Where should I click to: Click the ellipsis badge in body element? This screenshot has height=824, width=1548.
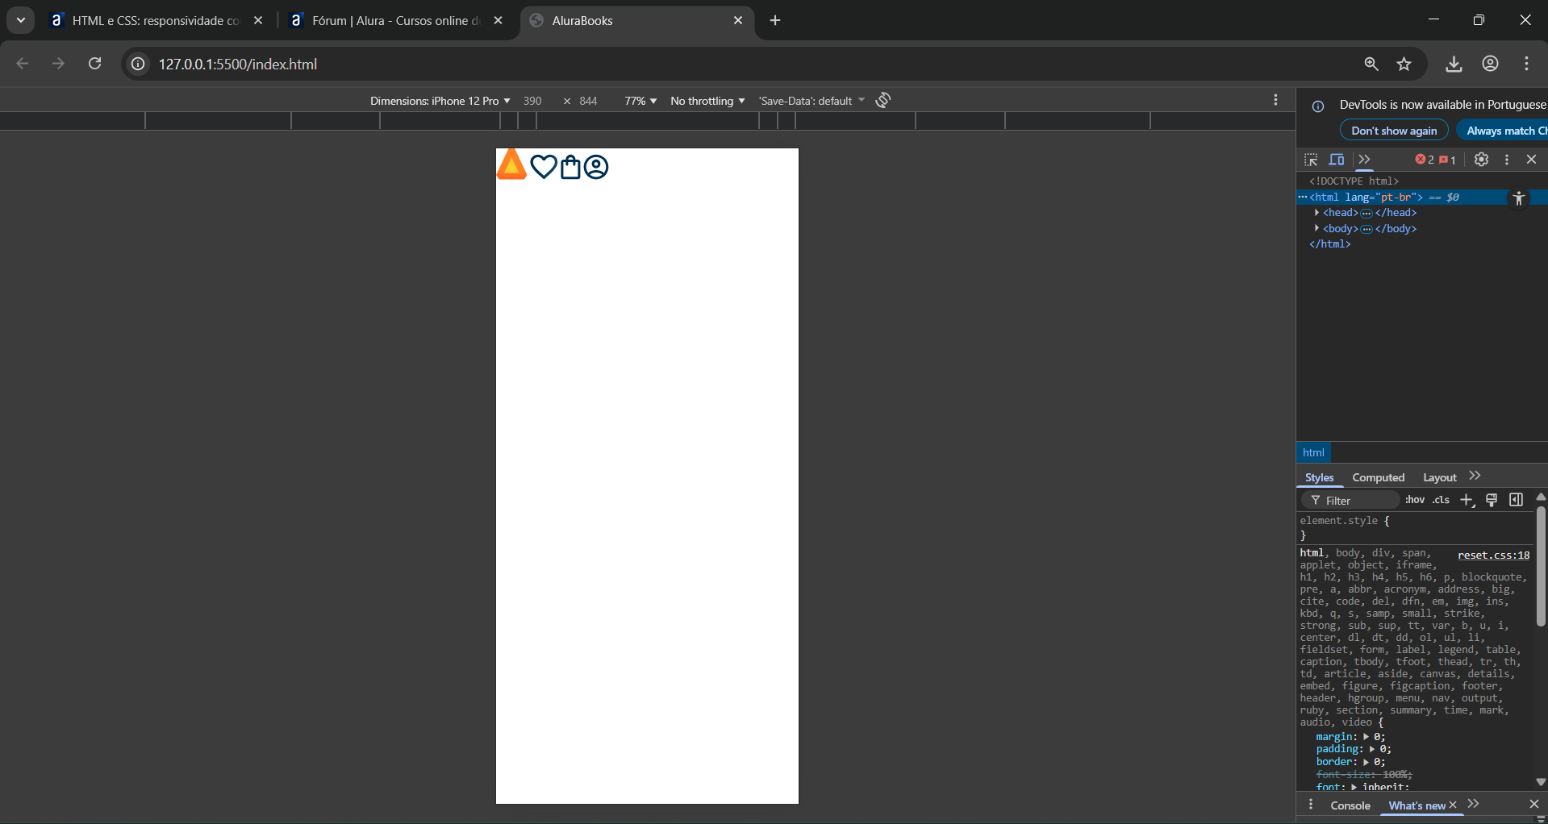(1366, 230)
